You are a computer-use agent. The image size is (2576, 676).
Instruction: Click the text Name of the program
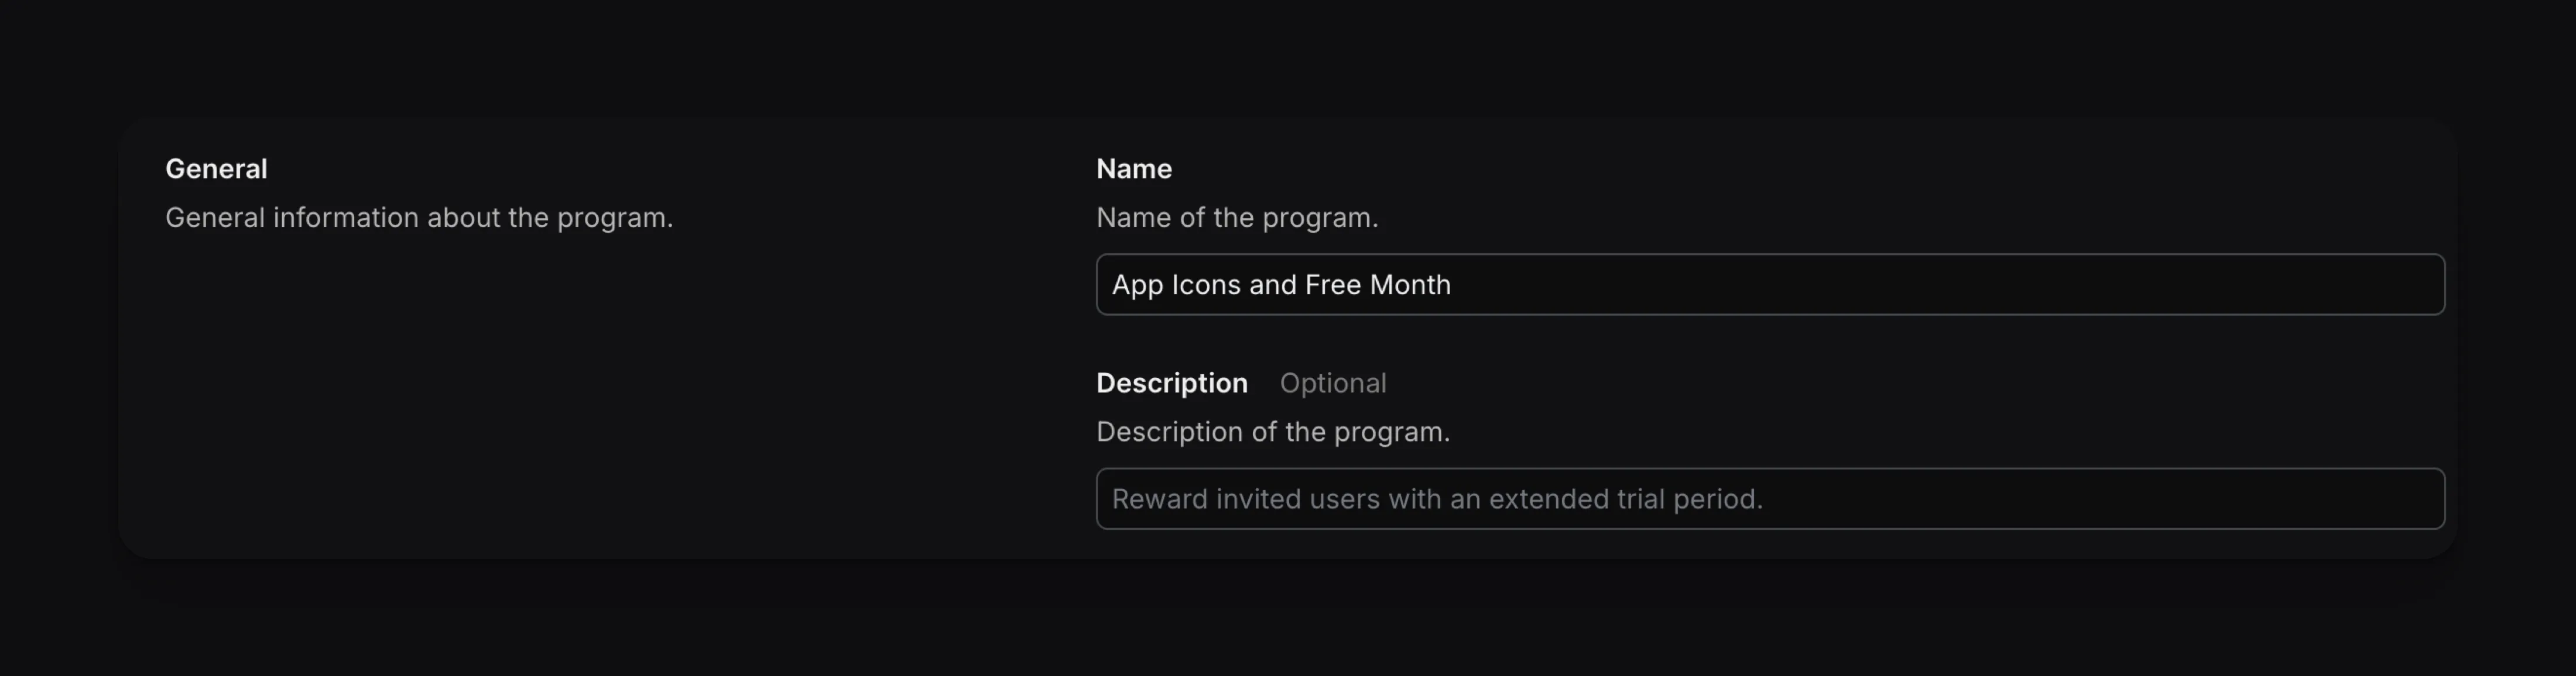point(1238,217)
